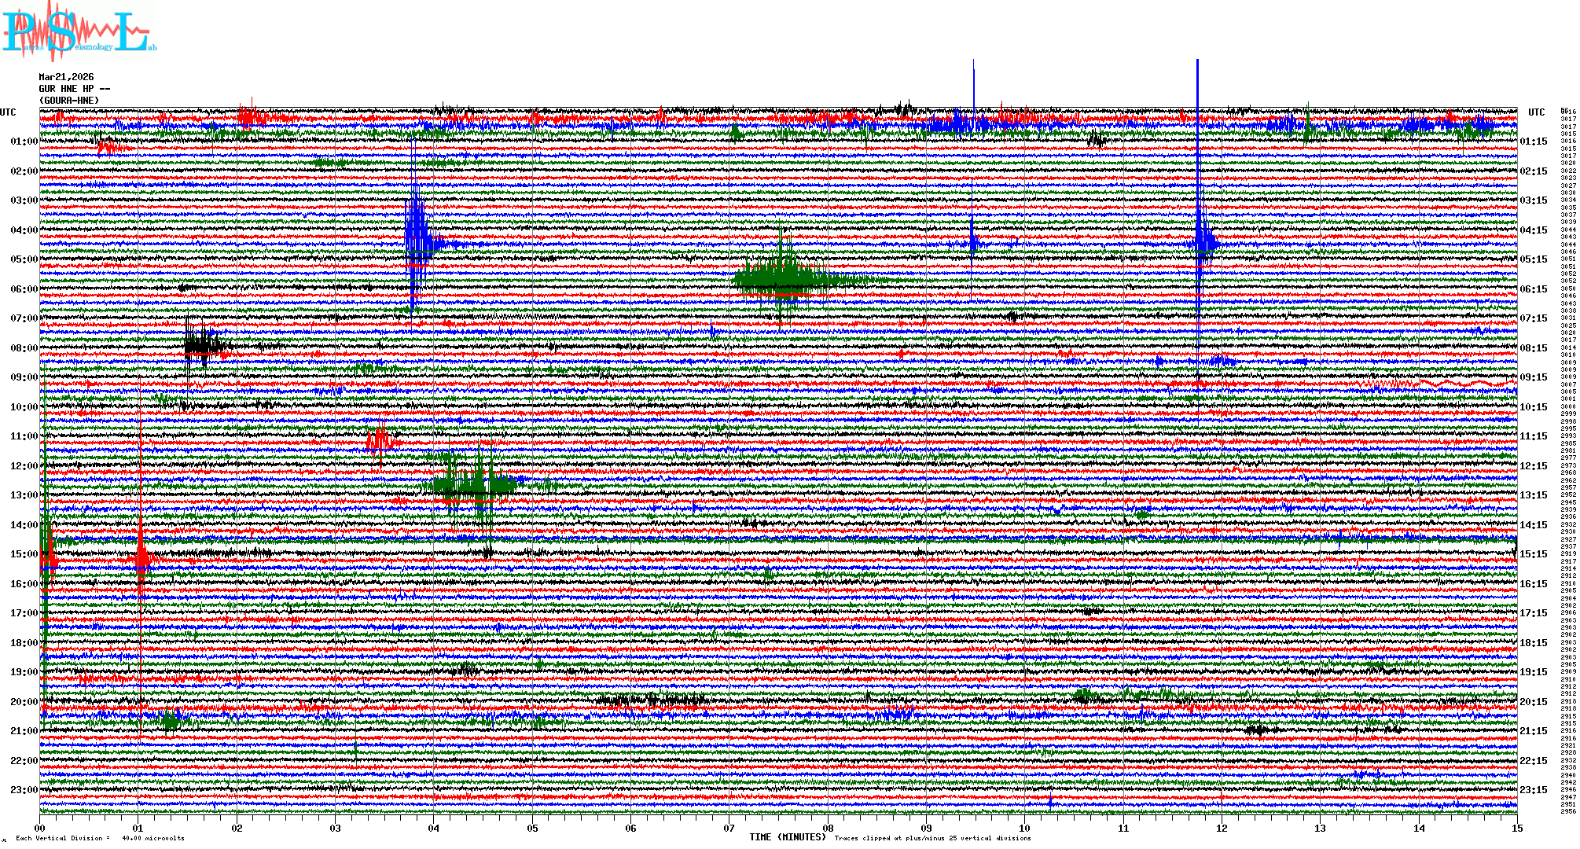
Task: Click the 12:00 hour label on left axis
Action: (x=24, y=466)
